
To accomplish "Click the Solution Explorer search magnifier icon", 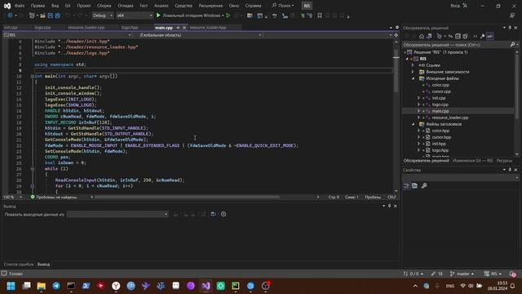I will coord(512,45).
